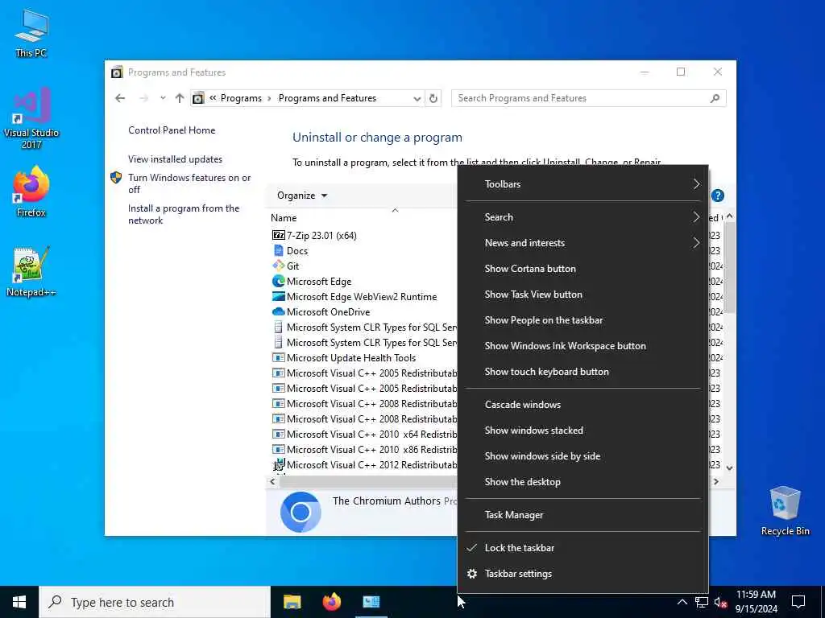Go up one level in Control Panel
The width and height of the screenshot is (825, 618).
180,98
